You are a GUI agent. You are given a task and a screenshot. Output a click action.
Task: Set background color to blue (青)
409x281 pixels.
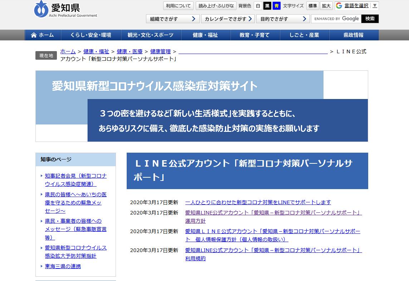[x=276, y=6]
